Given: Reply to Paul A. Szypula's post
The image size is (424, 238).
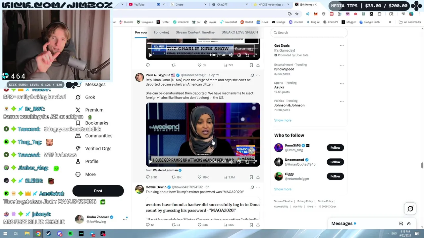Looking at the screenshot, I should click(x=148, y=177).
